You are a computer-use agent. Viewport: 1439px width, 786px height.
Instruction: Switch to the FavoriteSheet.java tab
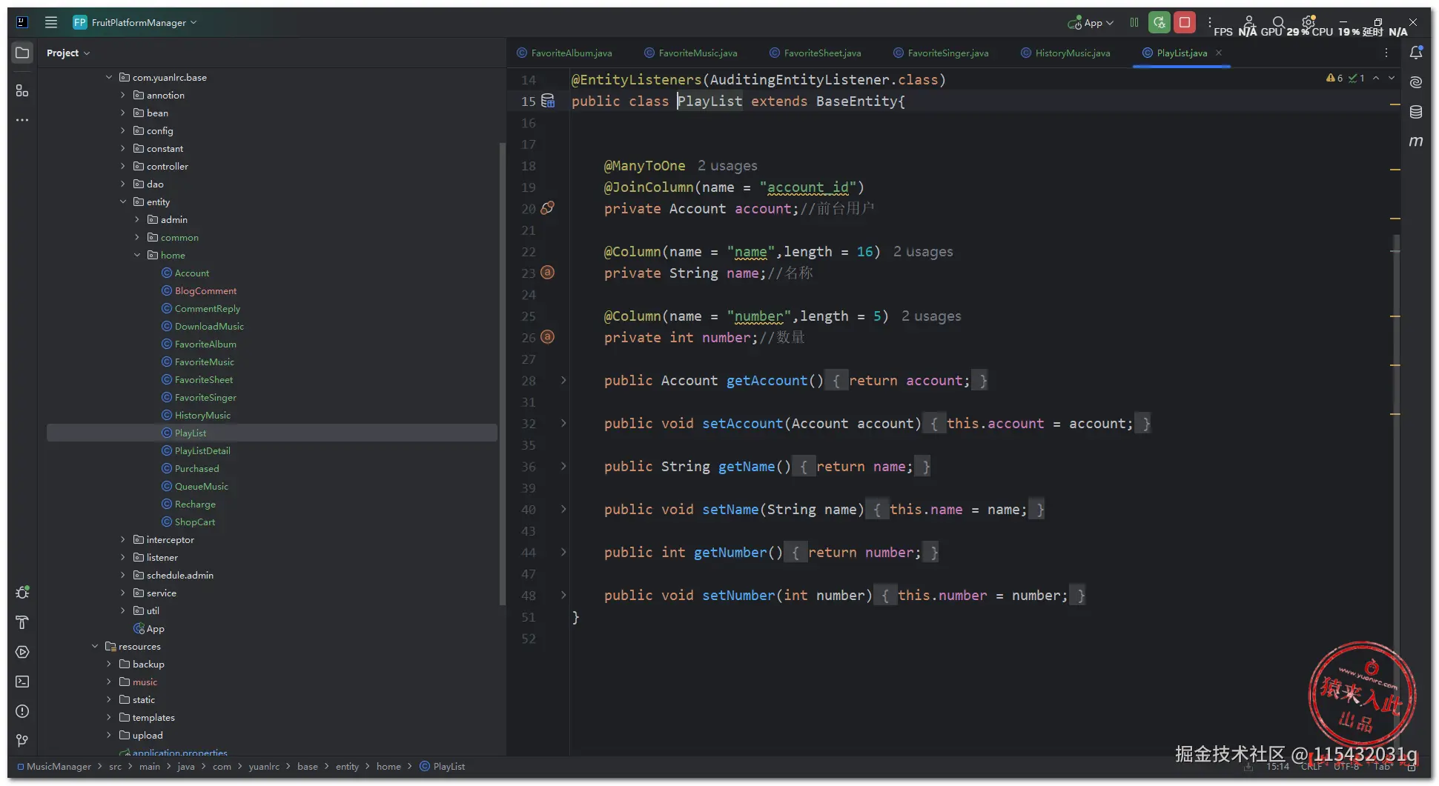click(x=816, y=53)
